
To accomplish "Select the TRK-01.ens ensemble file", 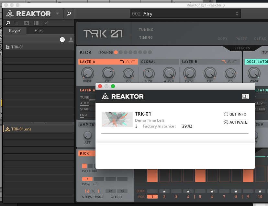I will pos(39,129).
